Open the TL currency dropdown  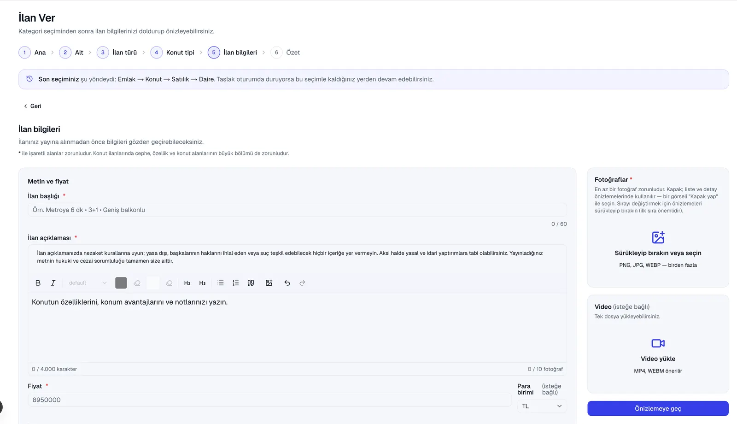(542, 406)
